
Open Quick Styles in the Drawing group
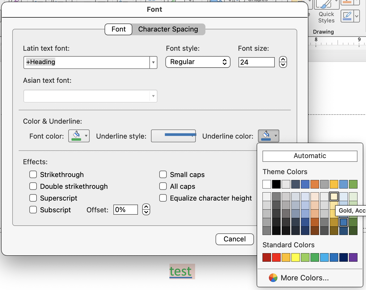point(326,12)
